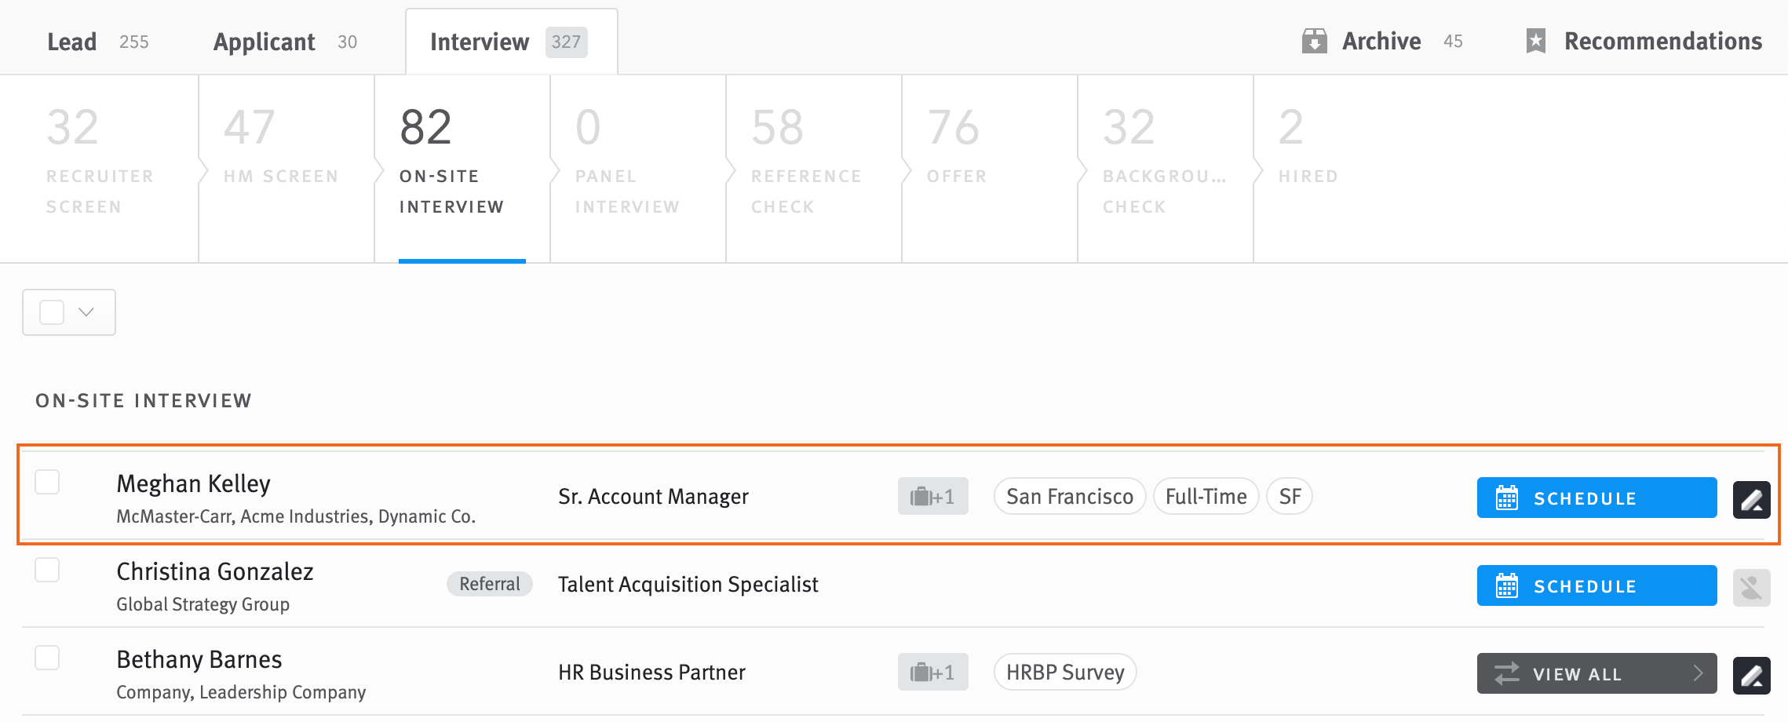The image size is (1788, 722).
Task: Click the San Francisco tag pill
Action: click(x=1069, y=496)
